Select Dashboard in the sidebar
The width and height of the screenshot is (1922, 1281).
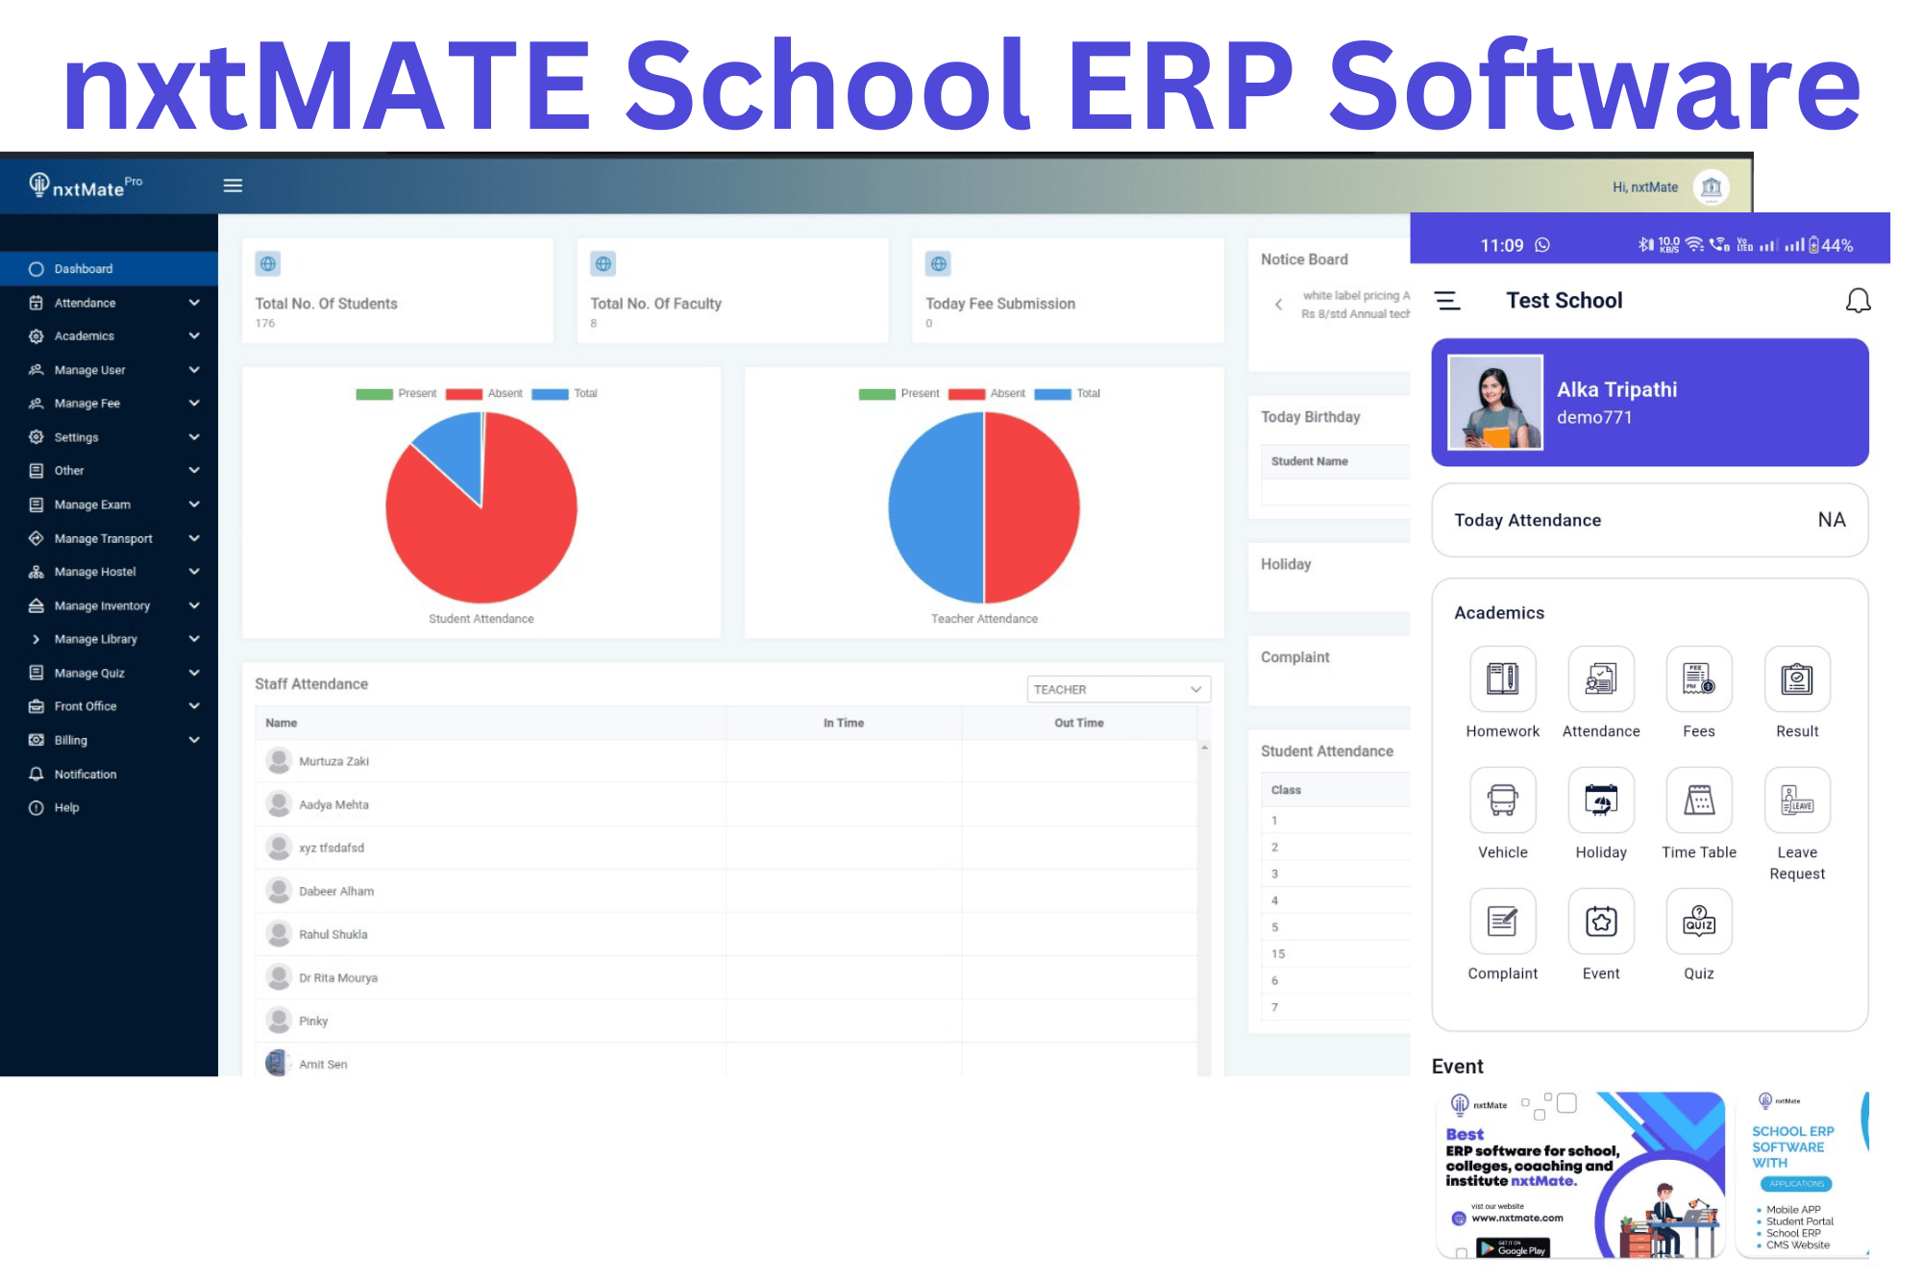(x=84, y=269)
